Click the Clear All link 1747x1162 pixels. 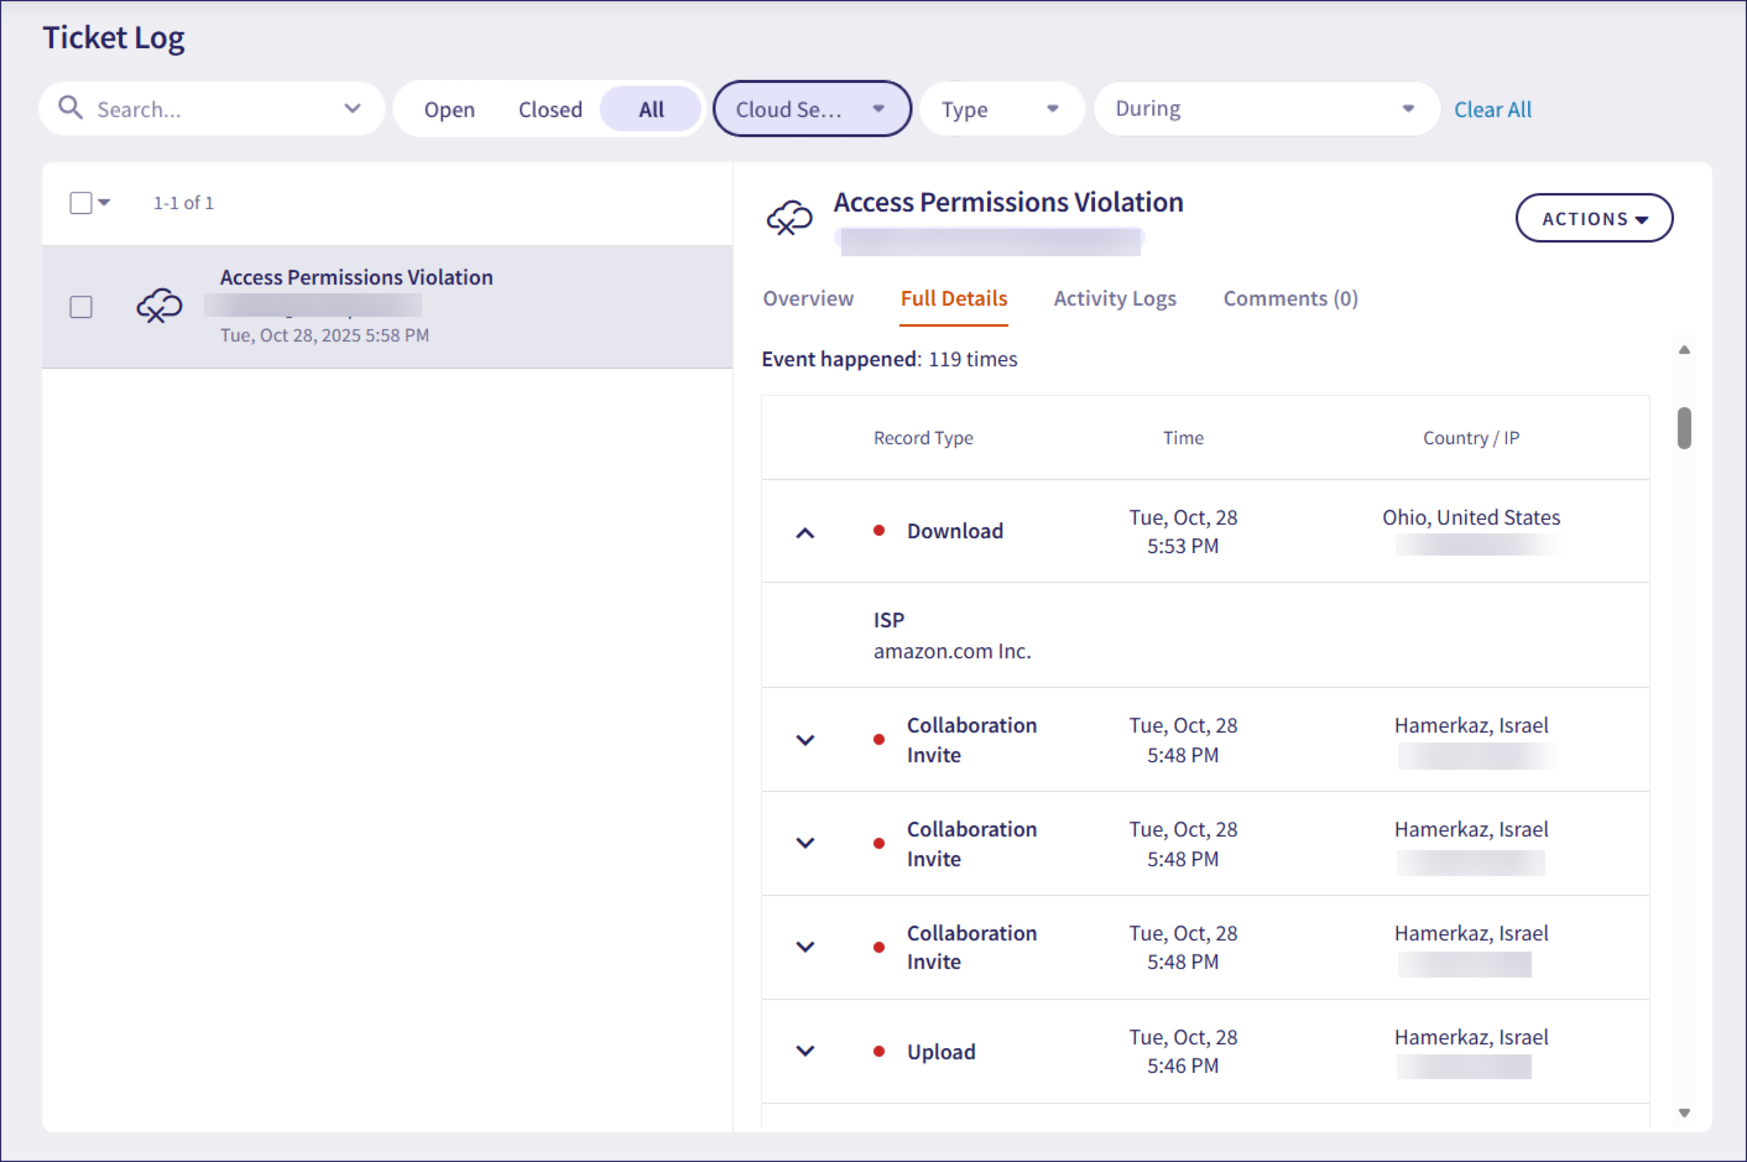click(1492, 110)
